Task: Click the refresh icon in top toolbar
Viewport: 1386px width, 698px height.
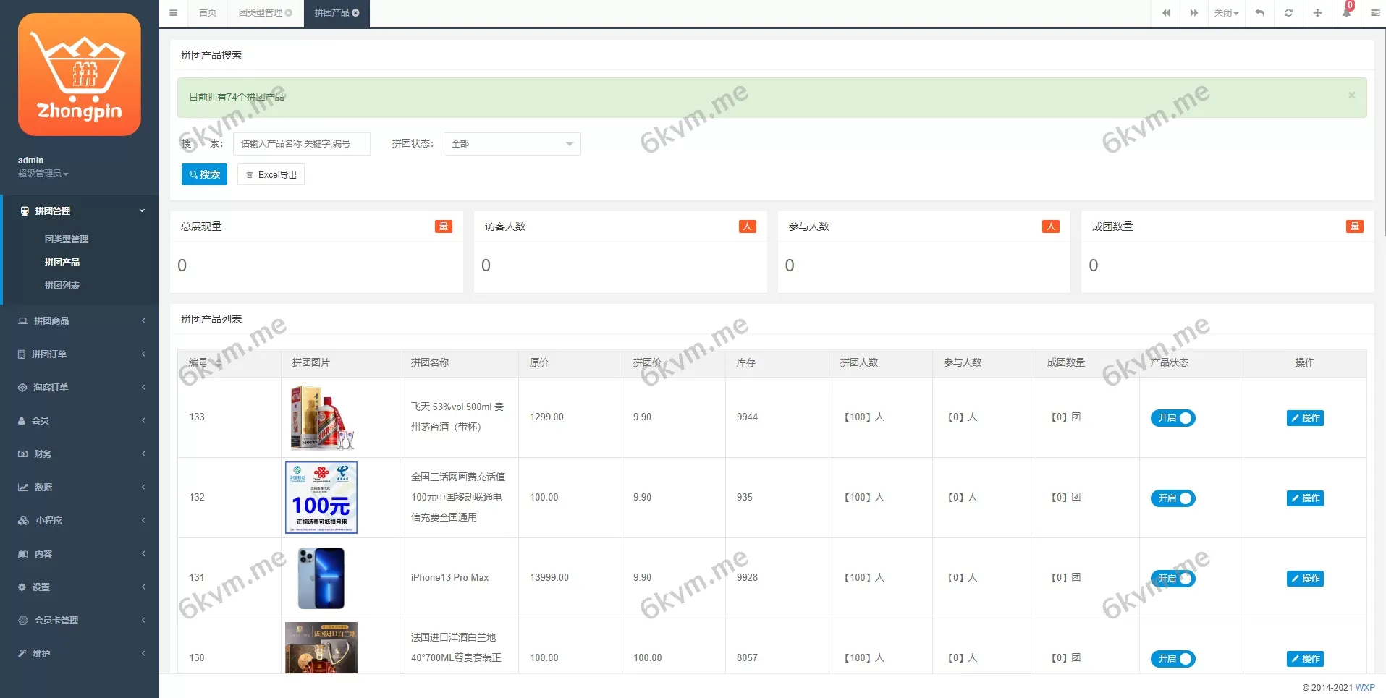Action: pos(1288,13)
